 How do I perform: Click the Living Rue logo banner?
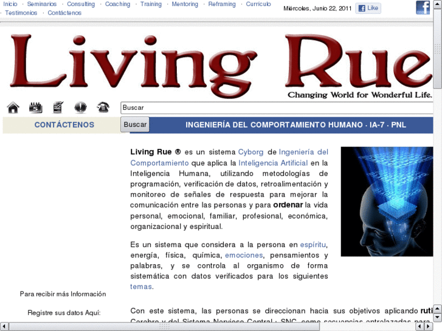(x=221, y=66)
